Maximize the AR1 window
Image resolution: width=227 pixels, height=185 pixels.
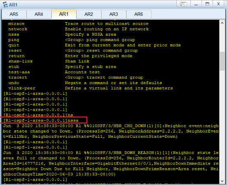pos(207,4)
